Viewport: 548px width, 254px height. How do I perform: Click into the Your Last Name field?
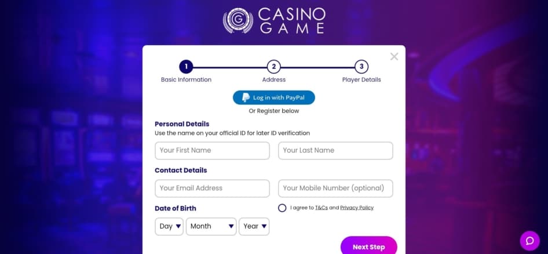click(335, 150)
